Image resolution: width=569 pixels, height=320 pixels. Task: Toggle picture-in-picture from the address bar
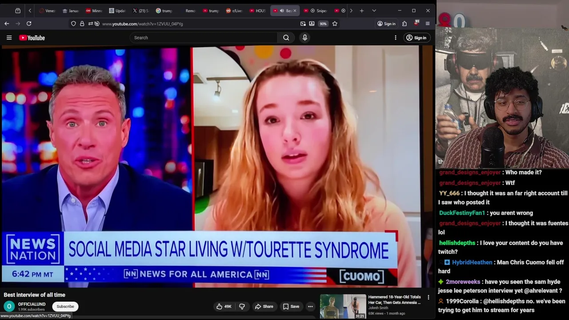pos(303,24)
